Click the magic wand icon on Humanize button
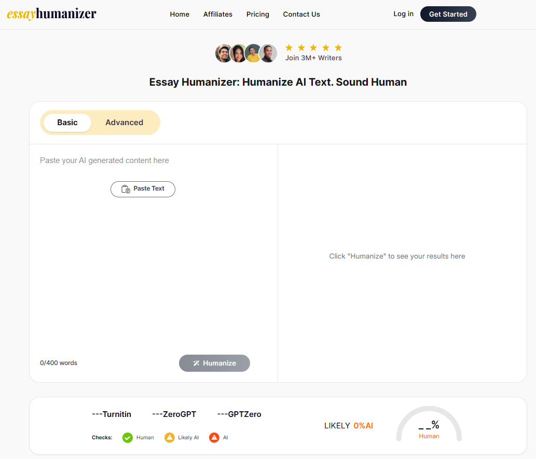 coord(197,363)
